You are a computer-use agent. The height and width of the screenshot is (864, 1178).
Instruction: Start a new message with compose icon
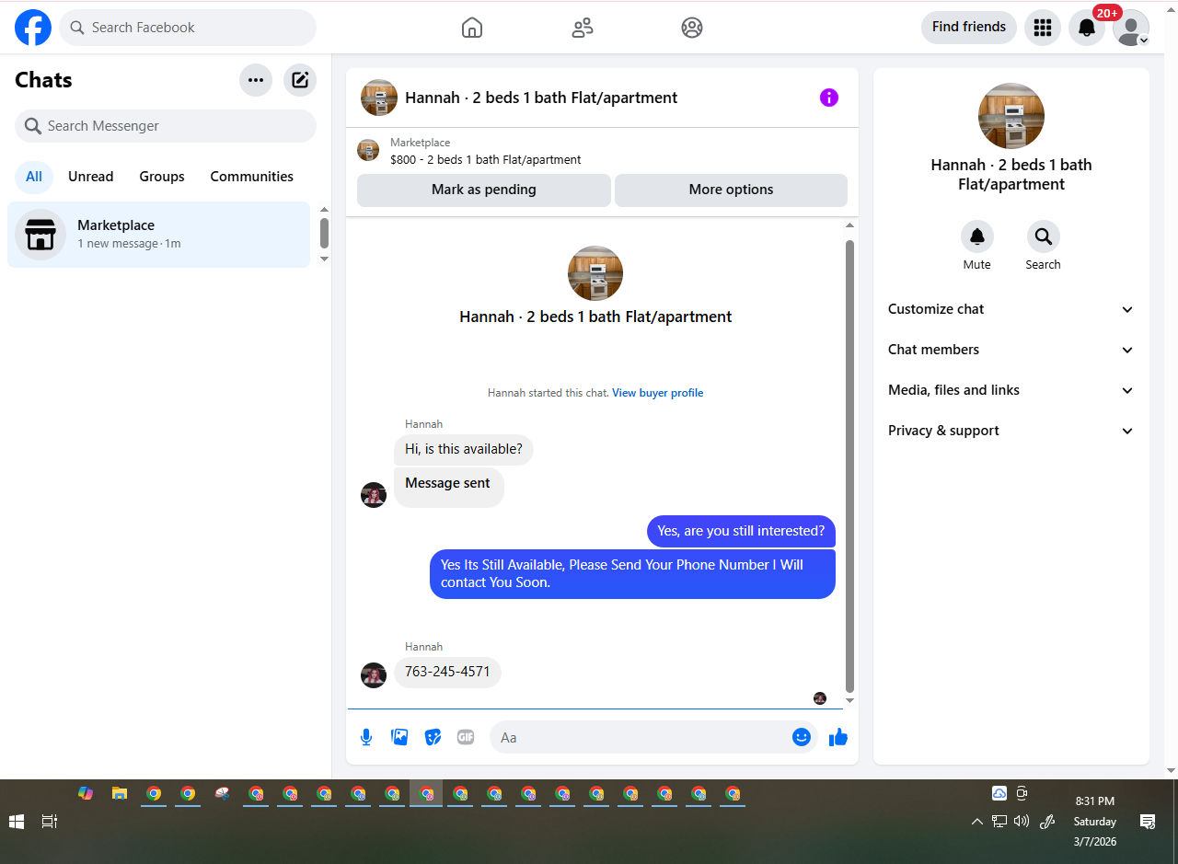pyautogui.click(x=300, y=80)
